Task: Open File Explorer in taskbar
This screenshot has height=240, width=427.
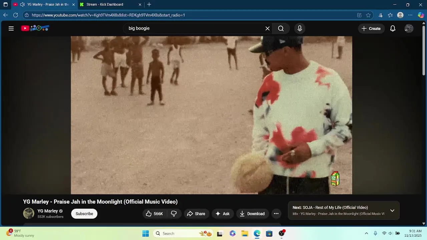Action: coord(245,234)
